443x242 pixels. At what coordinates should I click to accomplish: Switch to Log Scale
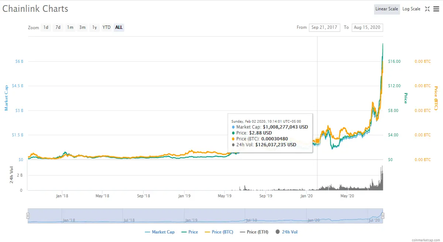coord(411,9)
